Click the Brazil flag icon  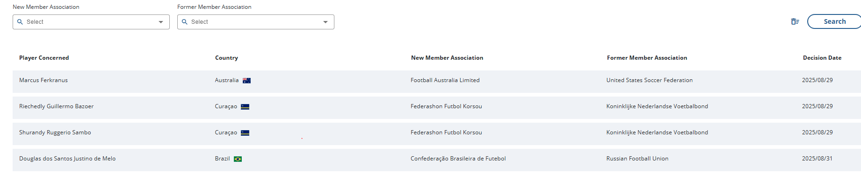238,159
